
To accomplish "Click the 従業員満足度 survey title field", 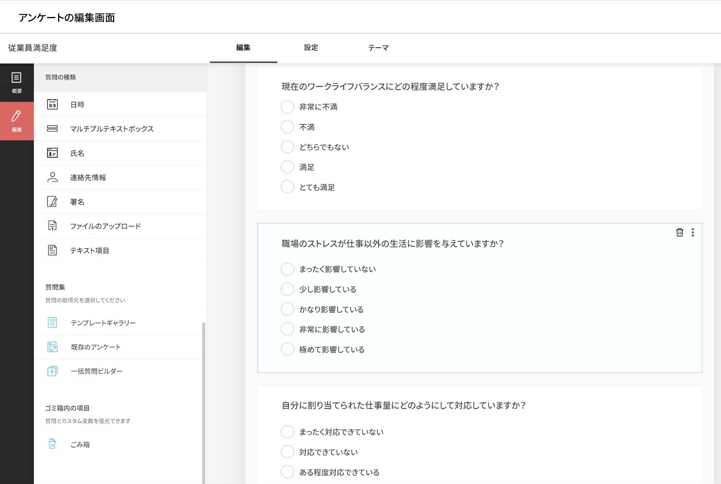I will click(x=32, y=48).
